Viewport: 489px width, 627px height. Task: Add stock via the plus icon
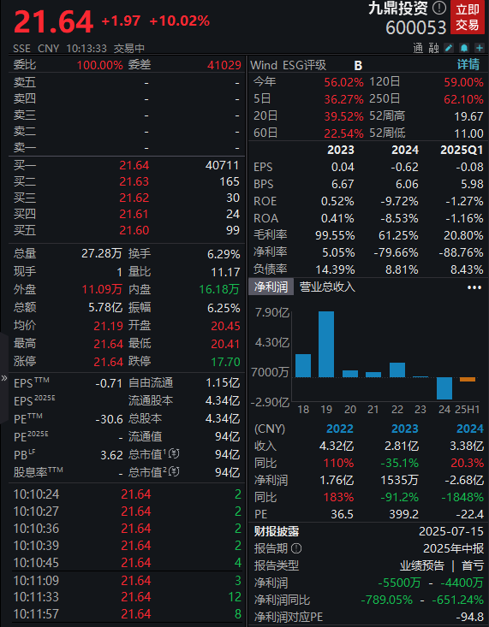tap(480, 49)
